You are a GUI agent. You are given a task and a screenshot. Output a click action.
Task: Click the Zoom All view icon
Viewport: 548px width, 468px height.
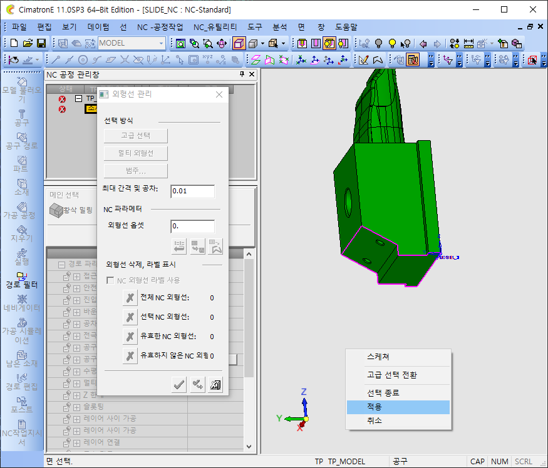tap(181, 43)
